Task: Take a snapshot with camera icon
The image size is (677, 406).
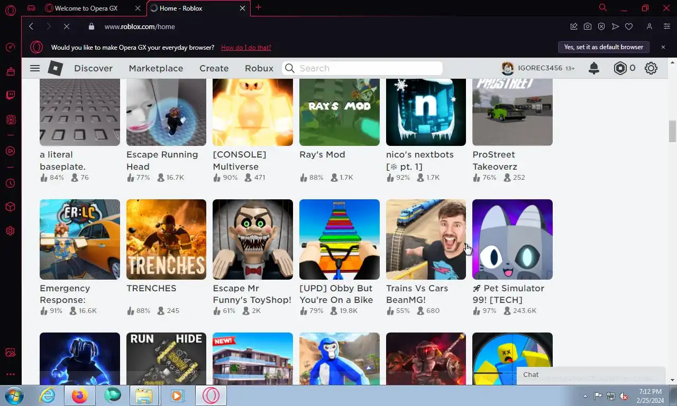Action: tap(588, 26)
